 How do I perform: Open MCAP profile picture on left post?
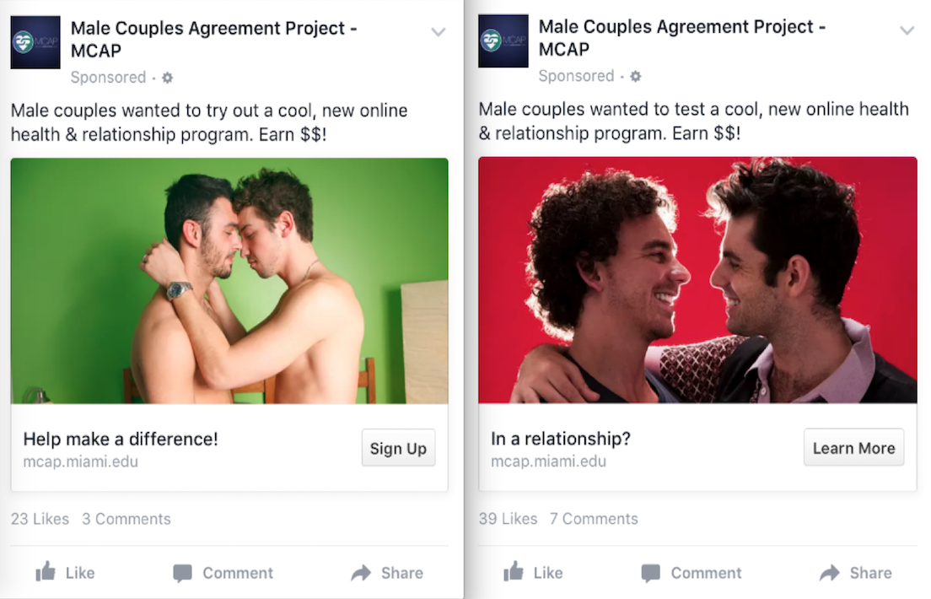click(x=35, y=42)
